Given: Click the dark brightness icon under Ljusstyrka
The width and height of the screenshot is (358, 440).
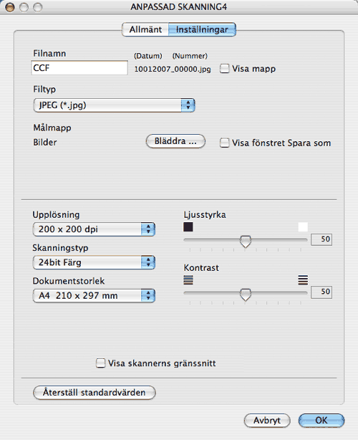Looking at the screenshot, I should tap(188, 226).
